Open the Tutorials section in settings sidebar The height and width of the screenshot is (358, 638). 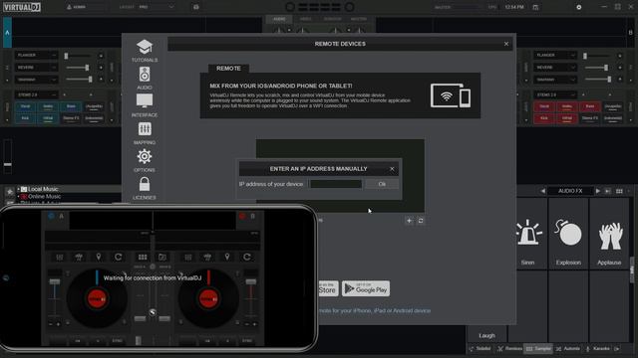(x=145, y=51)
